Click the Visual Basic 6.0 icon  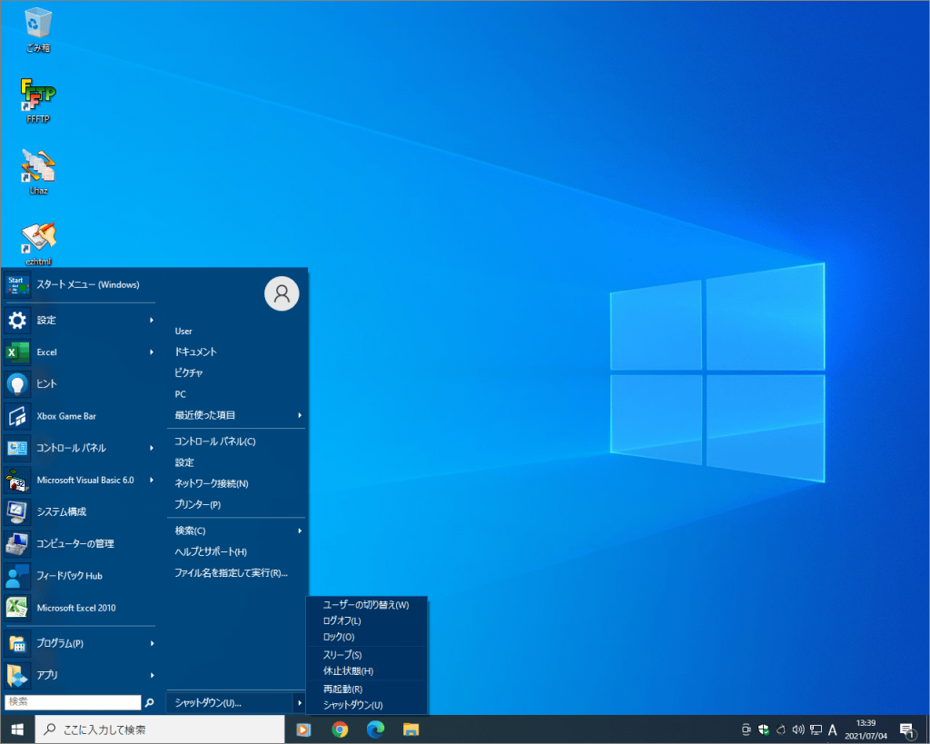[17, 480]
